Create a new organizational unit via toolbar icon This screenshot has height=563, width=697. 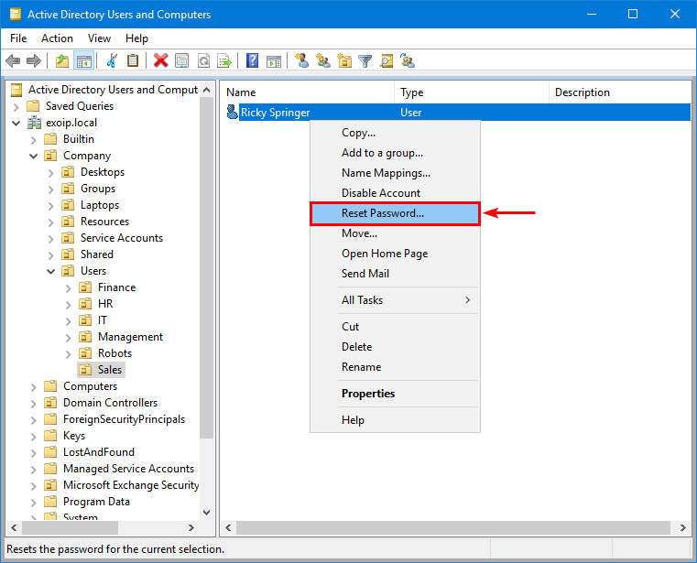344,60
